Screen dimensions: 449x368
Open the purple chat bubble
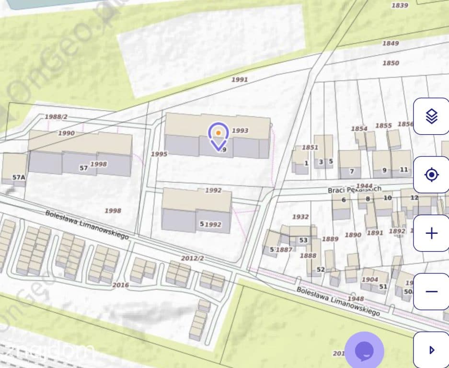tap(364, 351)
